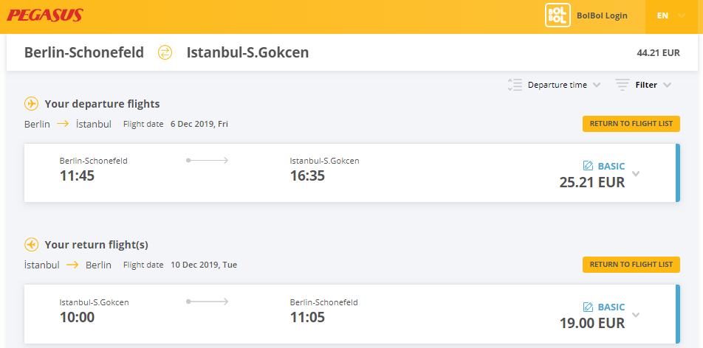Click the departure flights plane icon
Image resolution: width=703 pixels, height=348 pixels.
tap(31, 104)
